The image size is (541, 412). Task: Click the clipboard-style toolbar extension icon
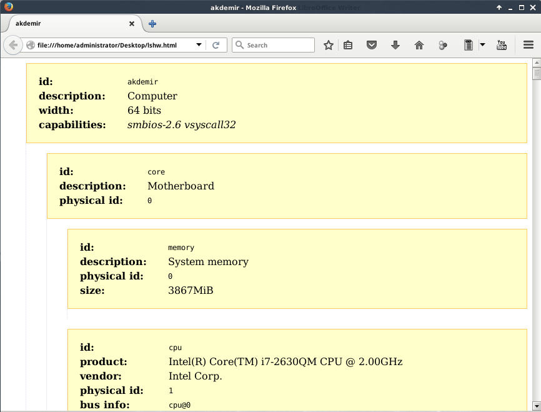tap(348, 45)
